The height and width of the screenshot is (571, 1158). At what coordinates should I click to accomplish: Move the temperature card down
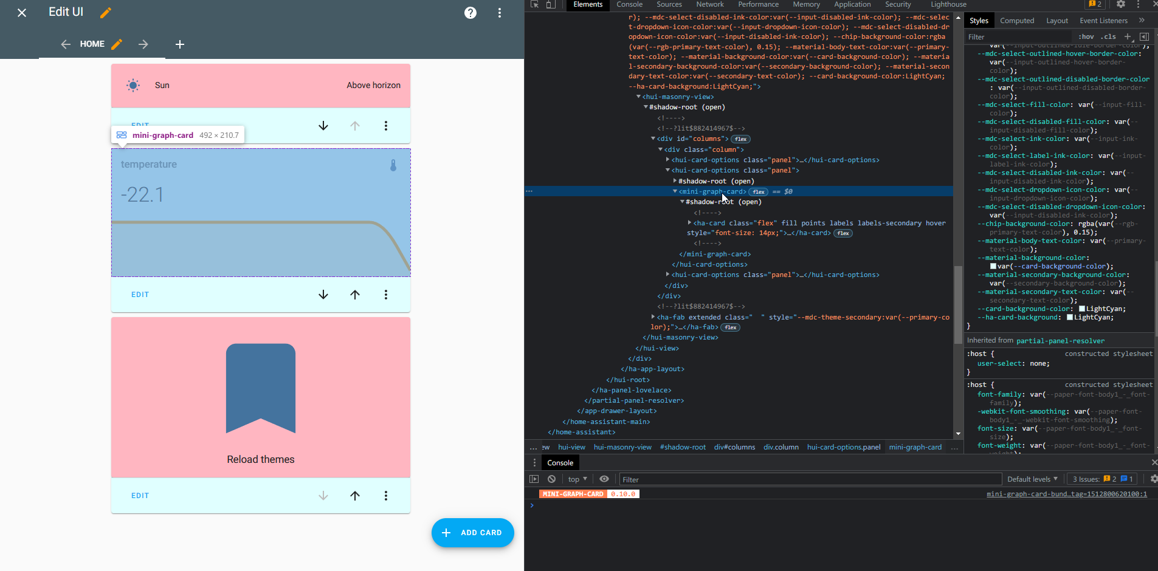(x=323, y=295)
